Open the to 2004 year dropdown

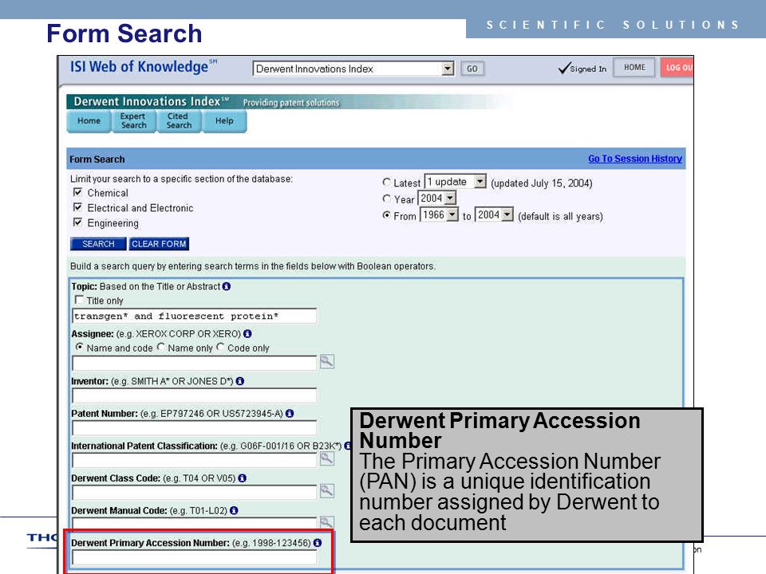point(494,214)
